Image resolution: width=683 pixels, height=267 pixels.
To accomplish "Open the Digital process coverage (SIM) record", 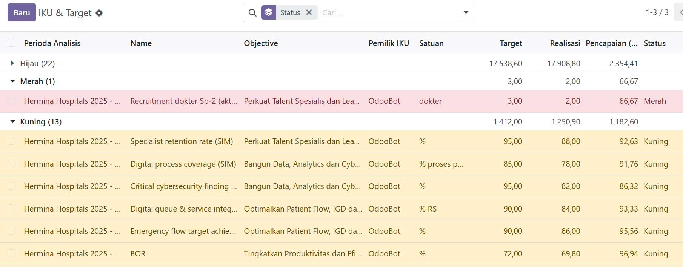I will pos(183,164).
